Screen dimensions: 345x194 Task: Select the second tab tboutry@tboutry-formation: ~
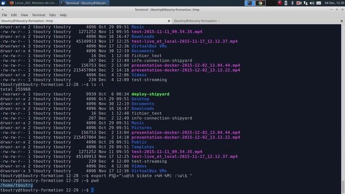pos(258,21)
